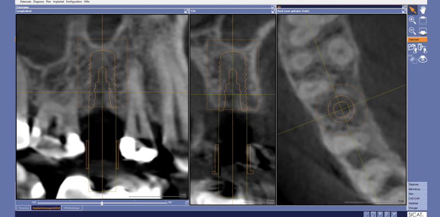Click the SICAT logo
This screenshot has width=440, height=217.
pos(417,215)
